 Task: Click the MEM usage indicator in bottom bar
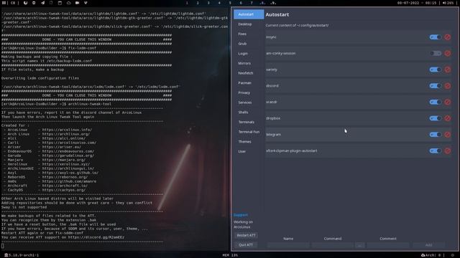click(230, 255)
